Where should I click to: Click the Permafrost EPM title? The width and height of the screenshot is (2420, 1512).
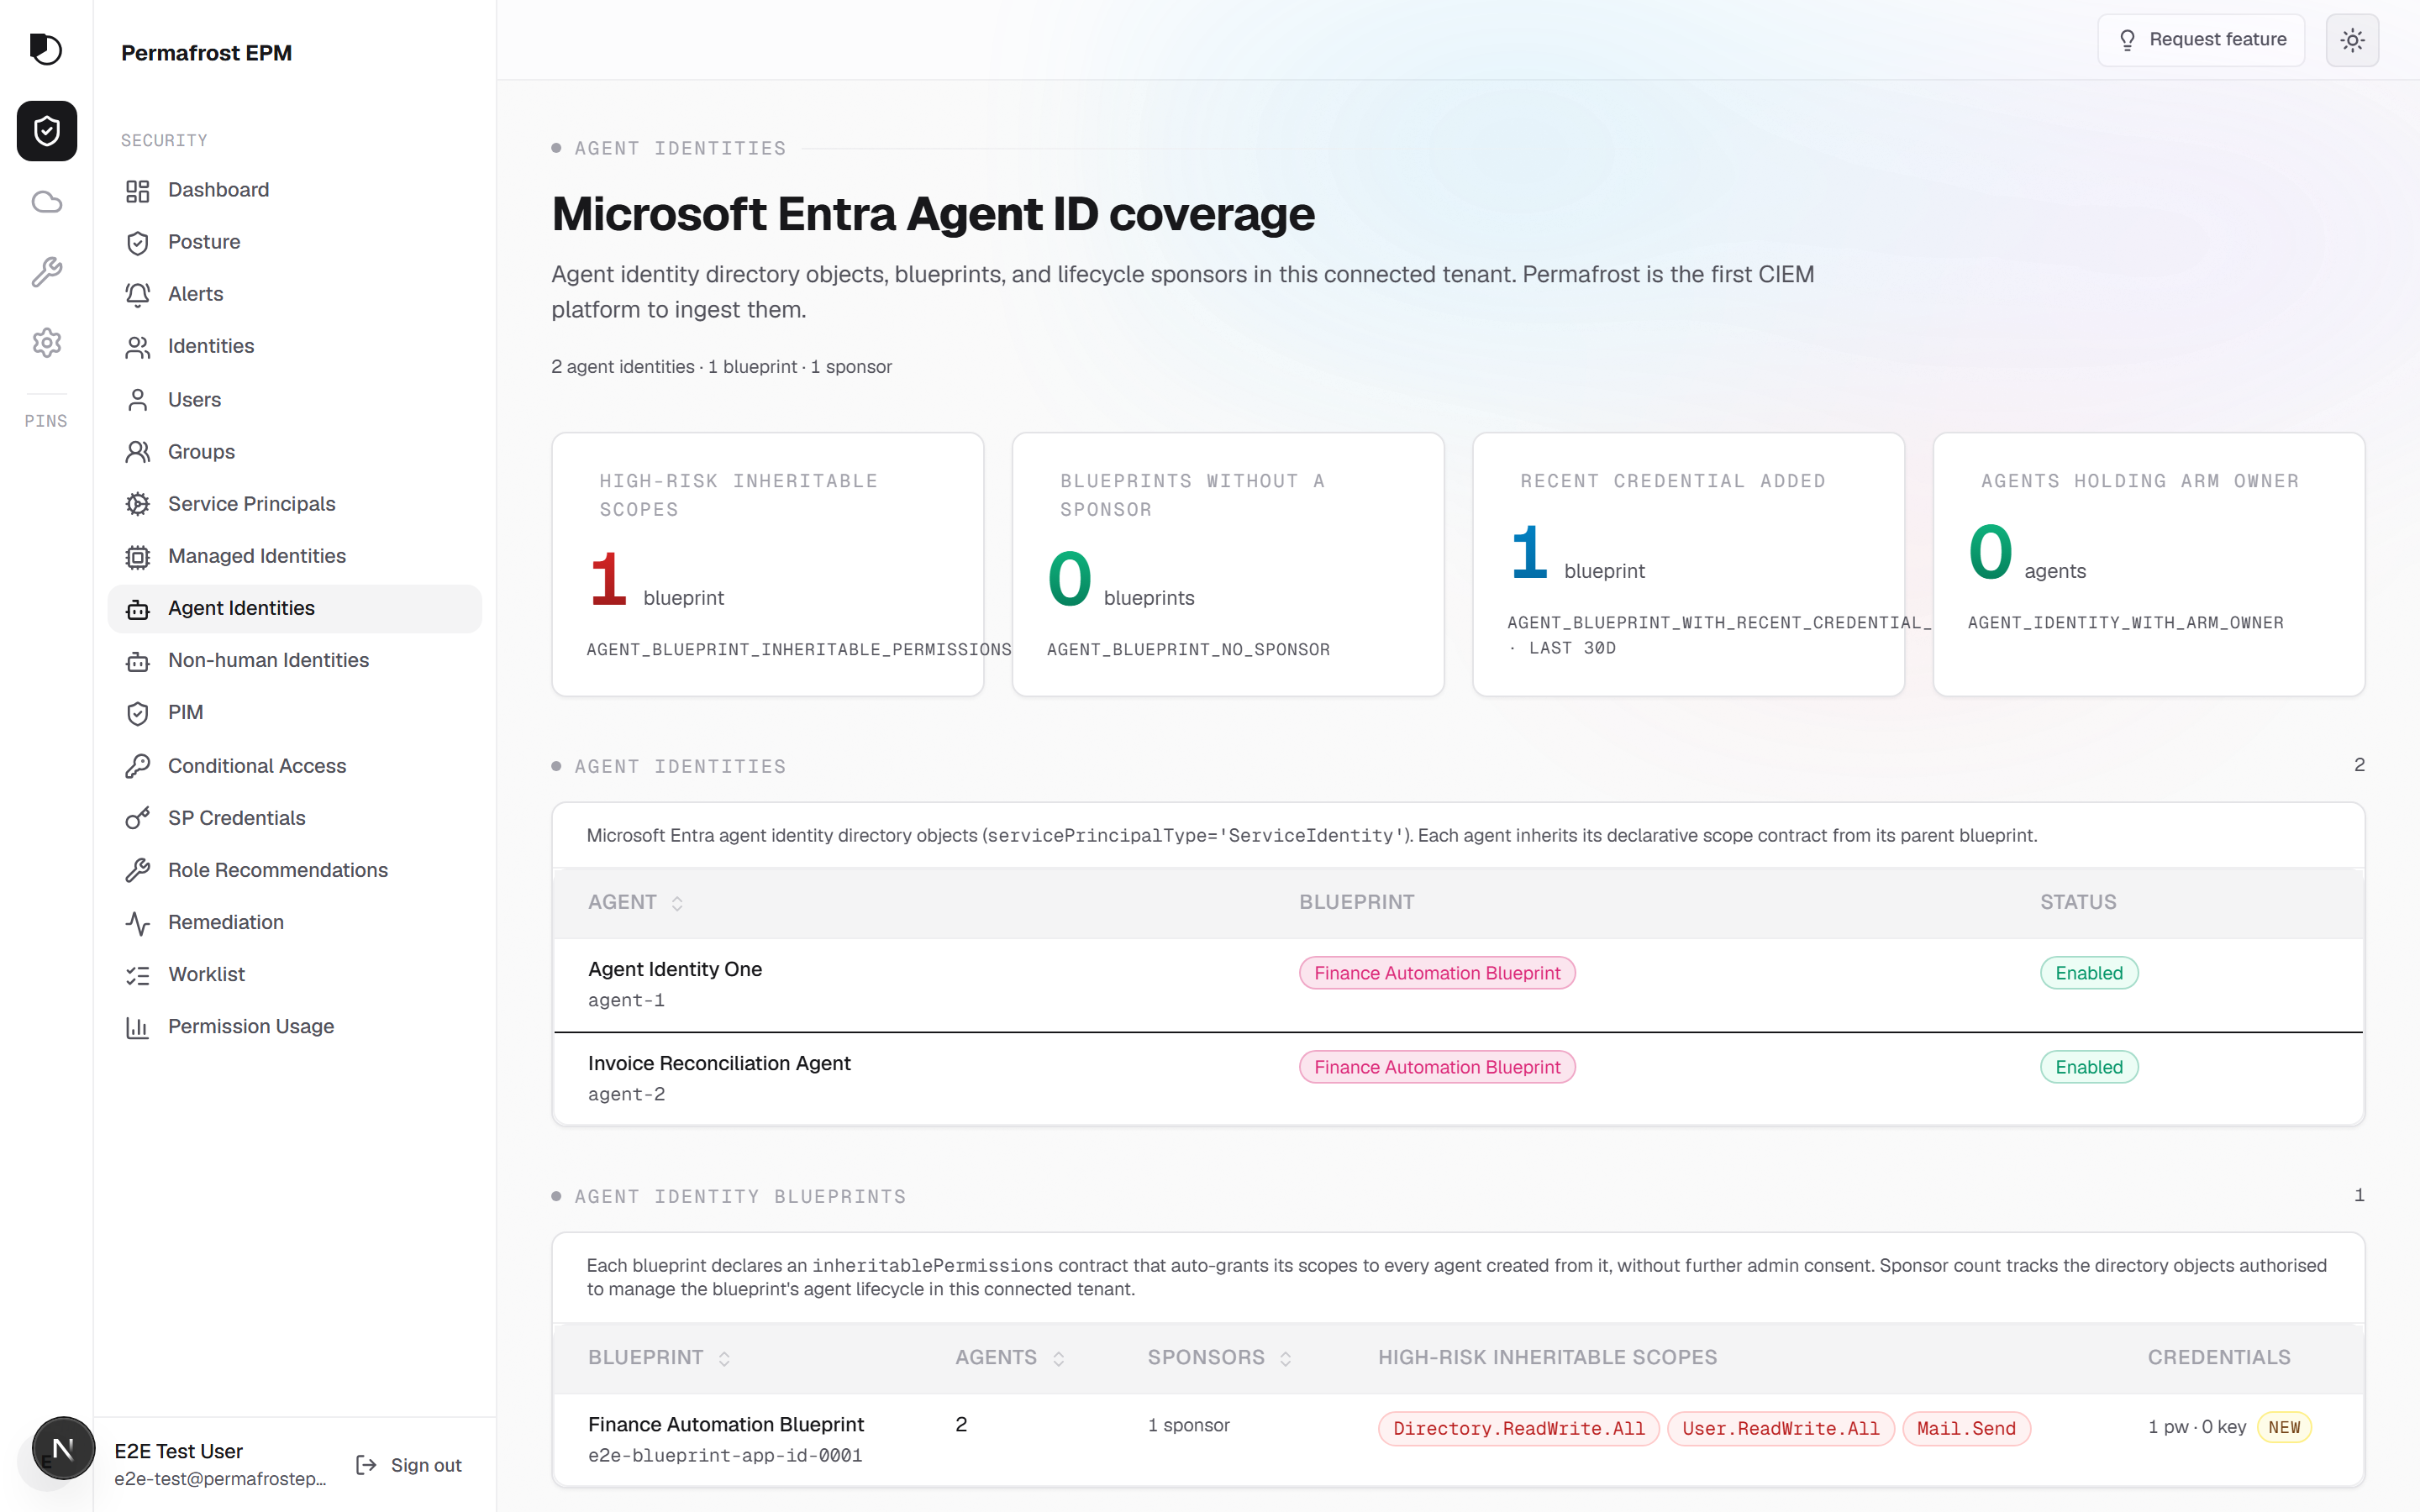point(206,53)
